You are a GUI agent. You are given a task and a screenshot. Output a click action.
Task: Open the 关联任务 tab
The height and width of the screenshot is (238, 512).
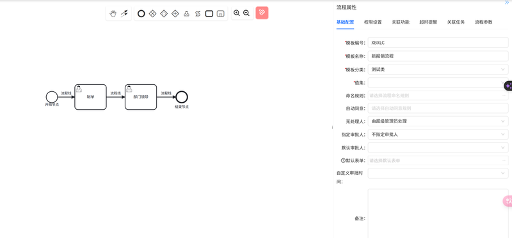(x=456, y=22)
